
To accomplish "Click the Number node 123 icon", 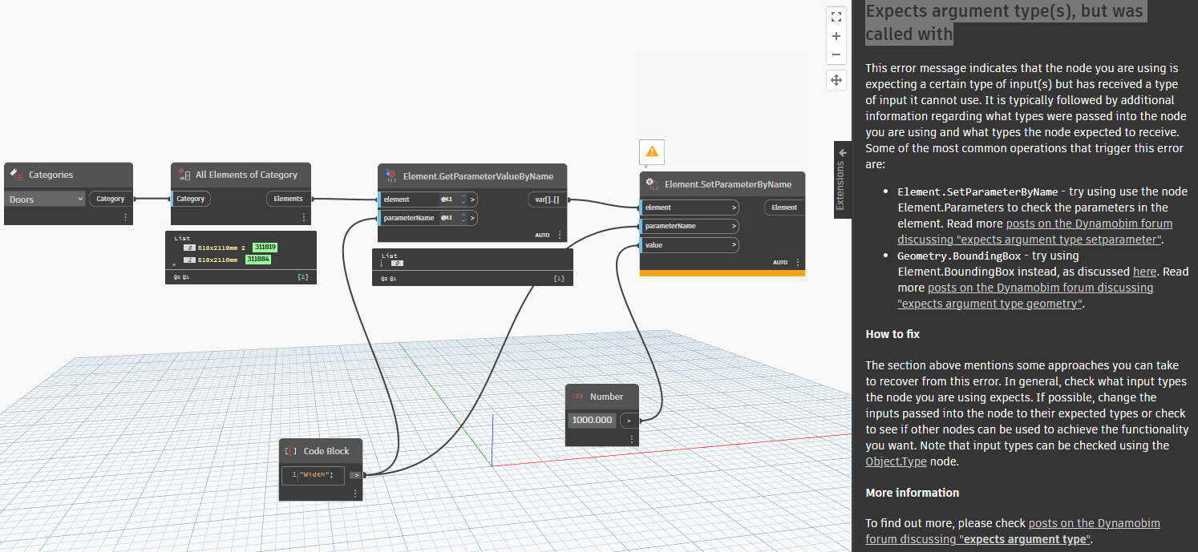I will click(577, 397).
